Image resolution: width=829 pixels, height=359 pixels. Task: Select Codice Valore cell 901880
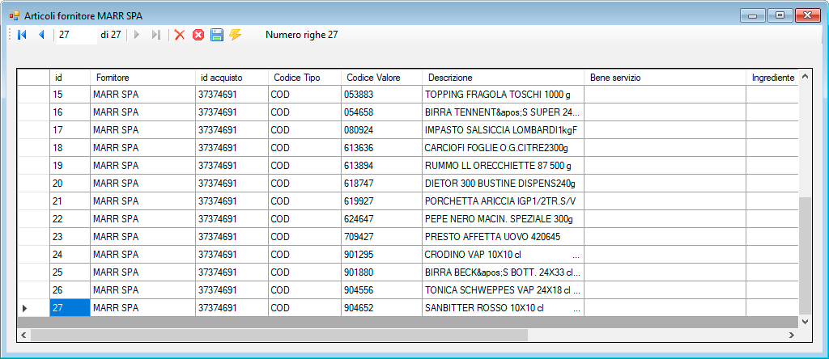[382, 272]
